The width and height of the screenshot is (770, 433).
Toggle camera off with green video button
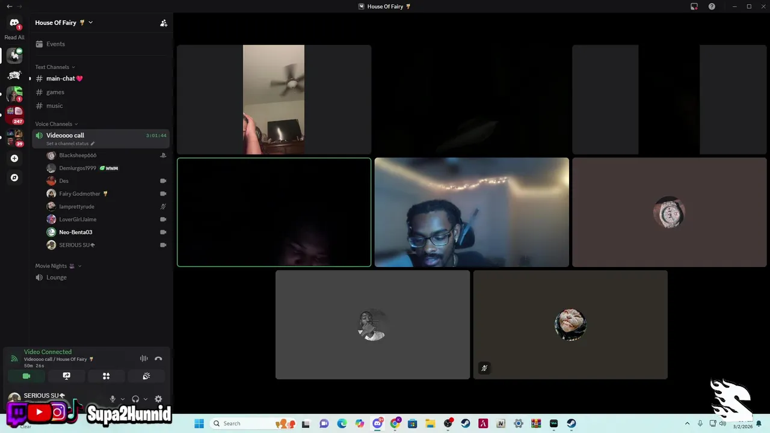tap(26, 376)
